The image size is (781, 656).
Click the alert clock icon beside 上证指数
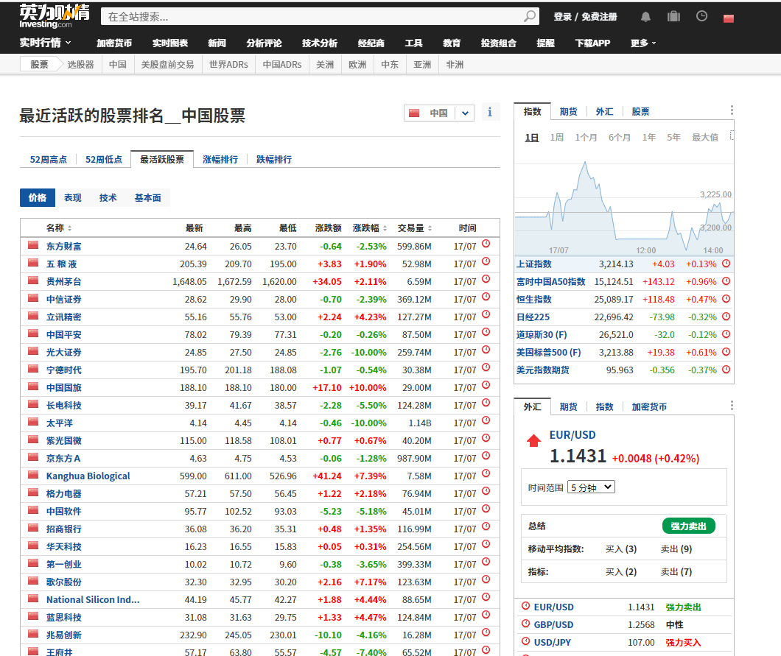click(726, 264)
